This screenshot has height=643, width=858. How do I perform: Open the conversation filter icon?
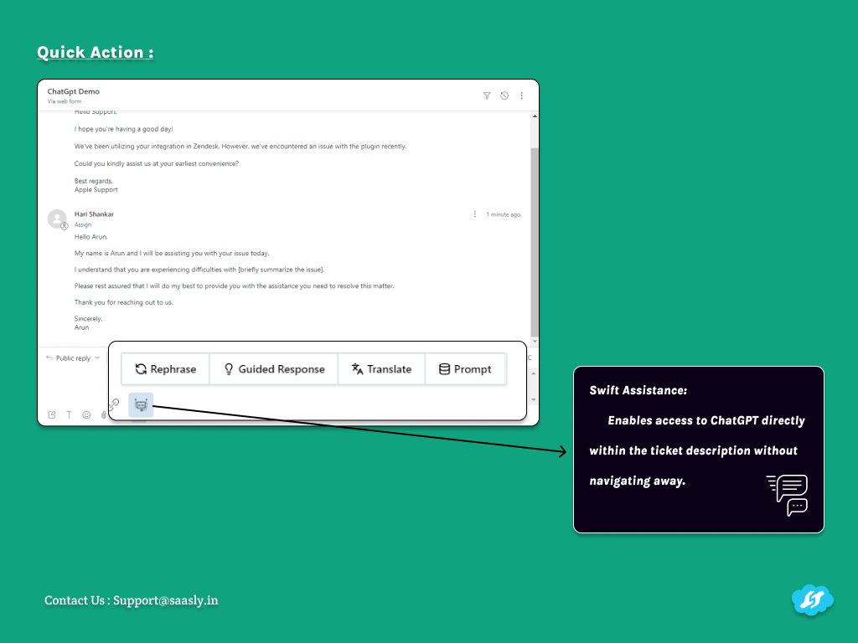pos(487,95)
